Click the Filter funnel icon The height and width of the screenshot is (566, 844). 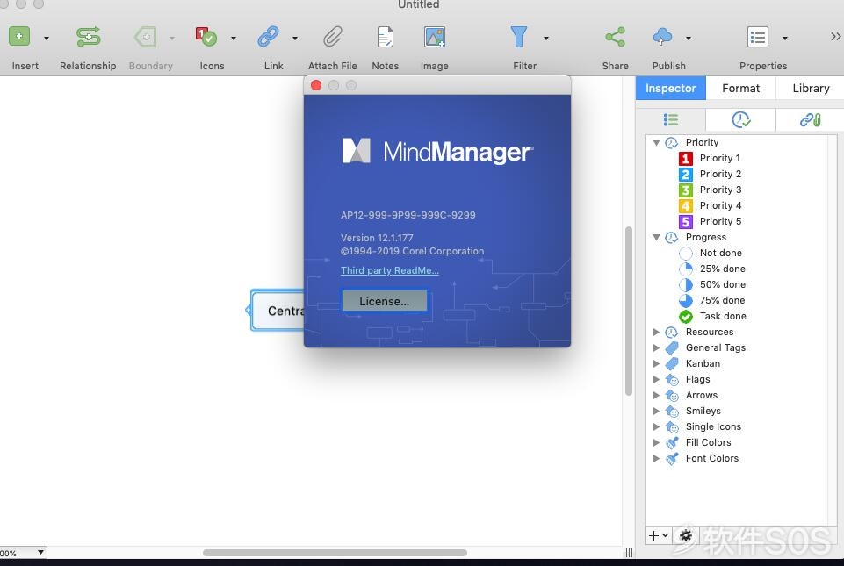pyautogui.click(x=519, y=37)
